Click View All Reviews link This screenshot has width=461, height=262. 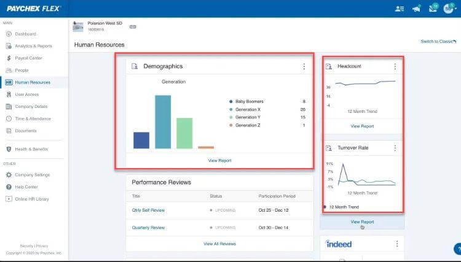(x=219, y=244)
